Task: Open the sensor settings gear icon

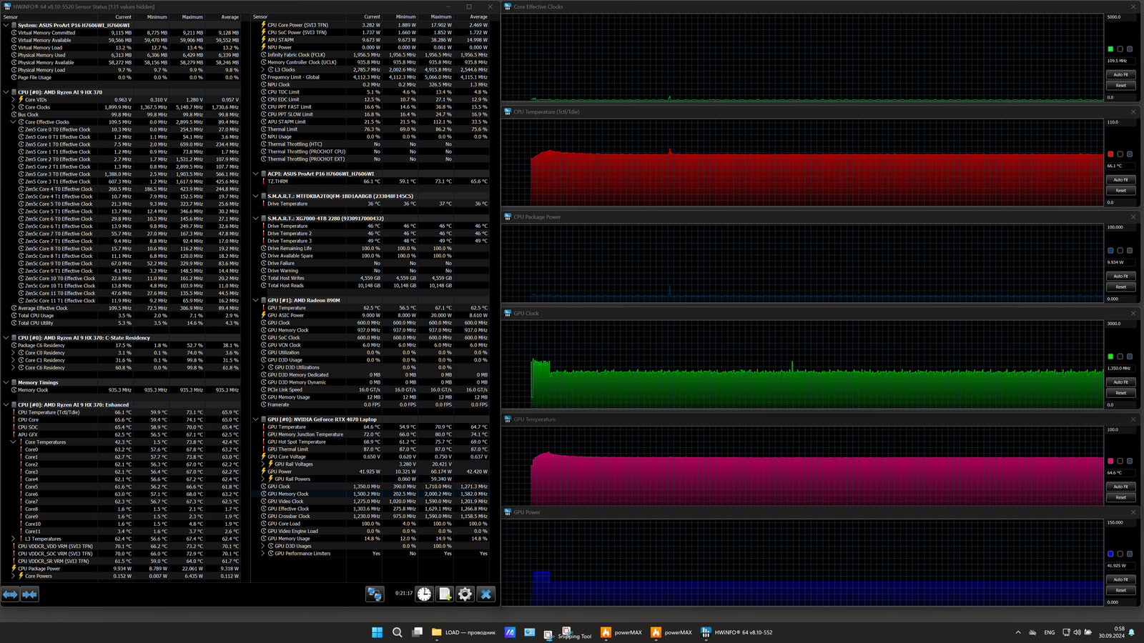Action: pyautogui.click(x=465, y=594)
